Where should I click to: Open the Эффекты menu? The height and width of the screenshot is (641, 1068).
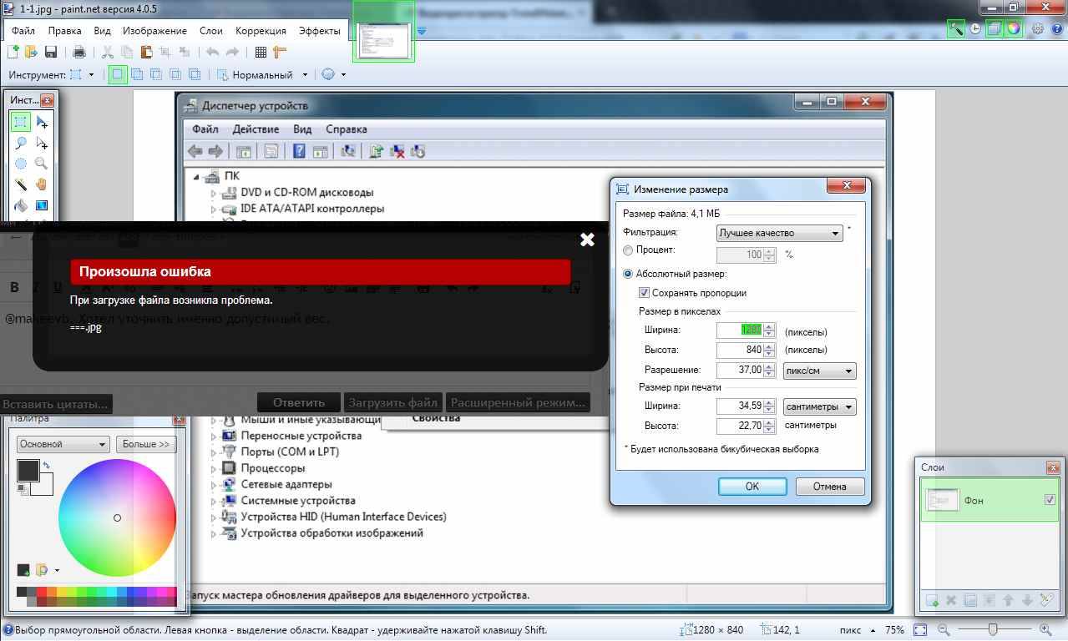pyautogui.click(x=319, y=31)
